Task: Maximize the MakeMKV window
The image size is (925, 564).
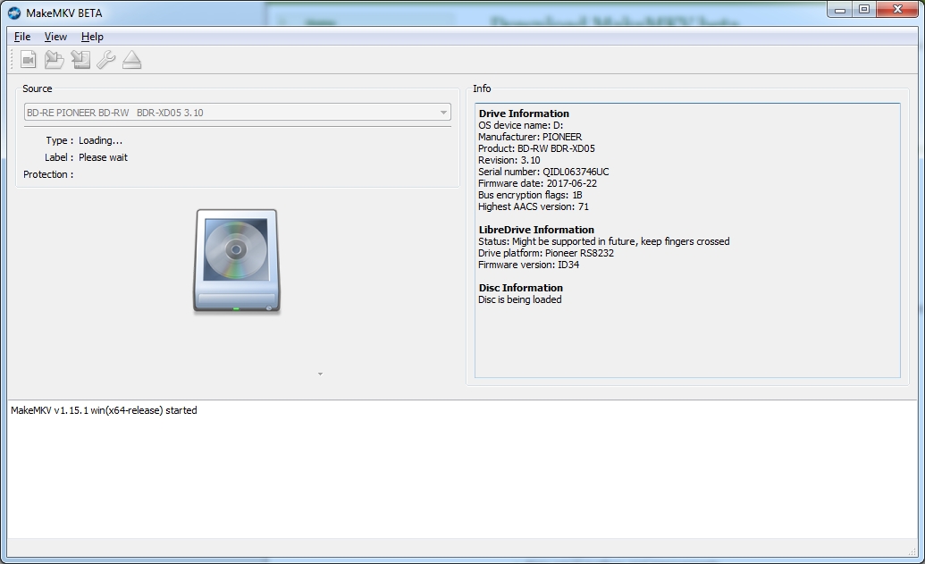Action: (864, 10)
